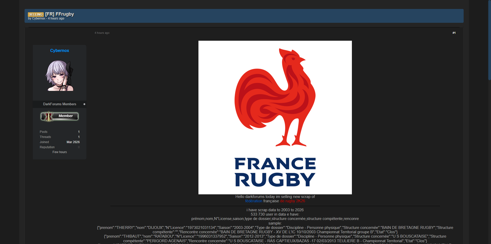
Task: Open the Threads count value
Action: point(79,137)
